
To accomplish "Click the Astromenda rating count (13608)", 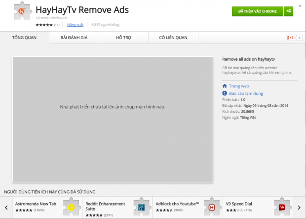I will coord(39,210).
